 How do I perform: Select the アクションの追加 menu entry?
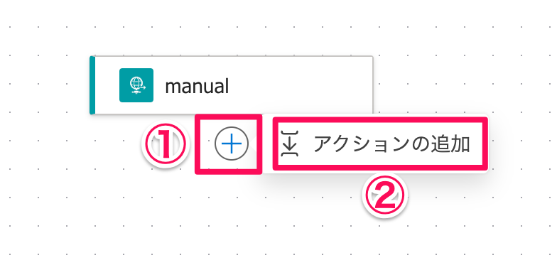[378, 144]
